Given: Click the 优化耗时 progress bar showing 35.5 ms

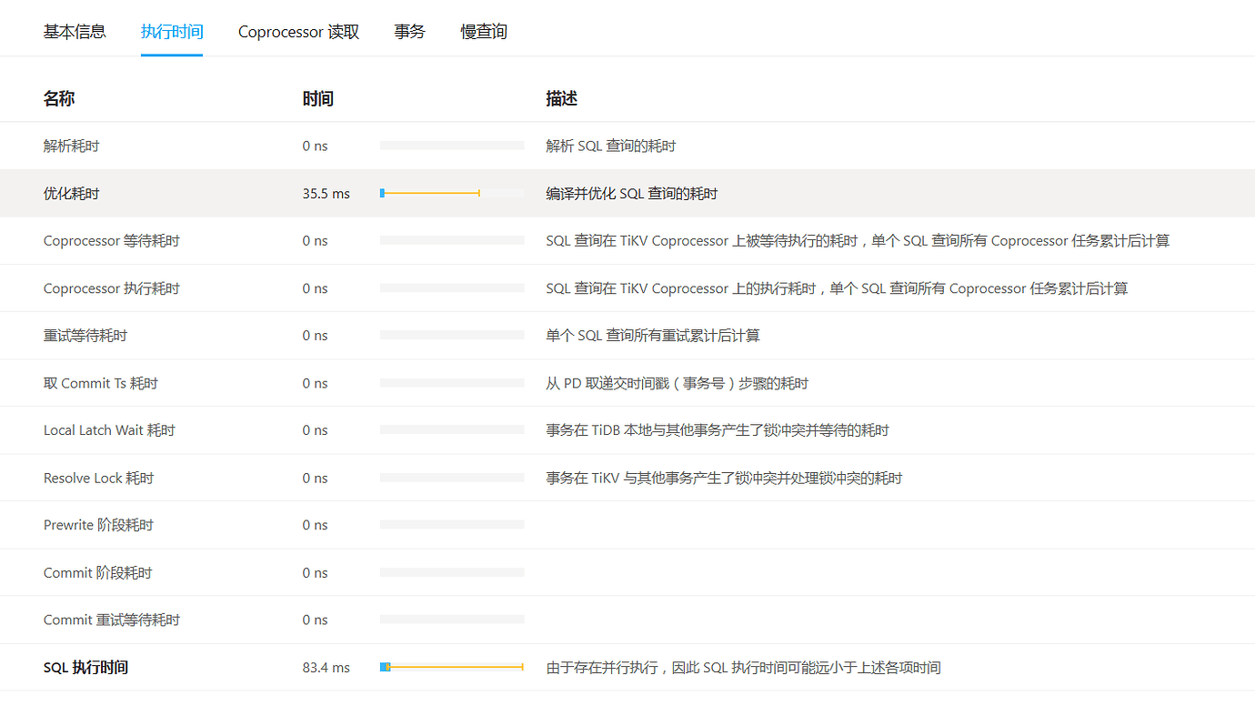Looking at the screenshot, I should (x=429, y=192).
